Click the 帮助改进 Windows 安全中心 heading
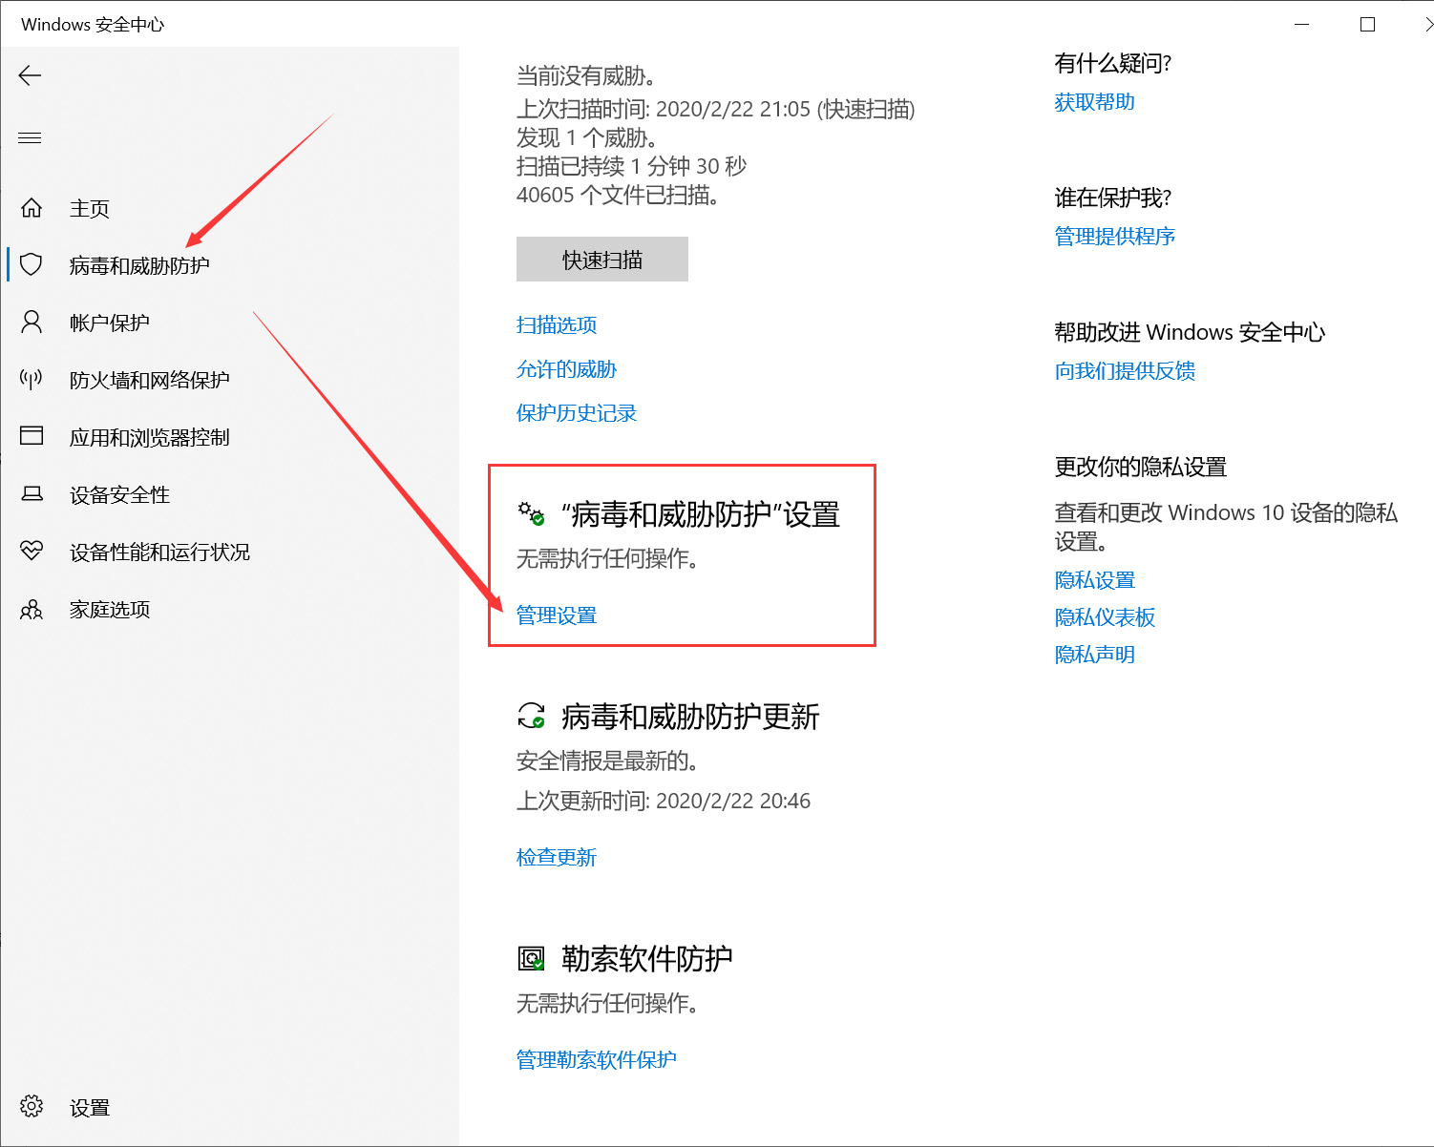Image resolution: width=1434 pixels, height=1147 pixels. point(1191,332)
